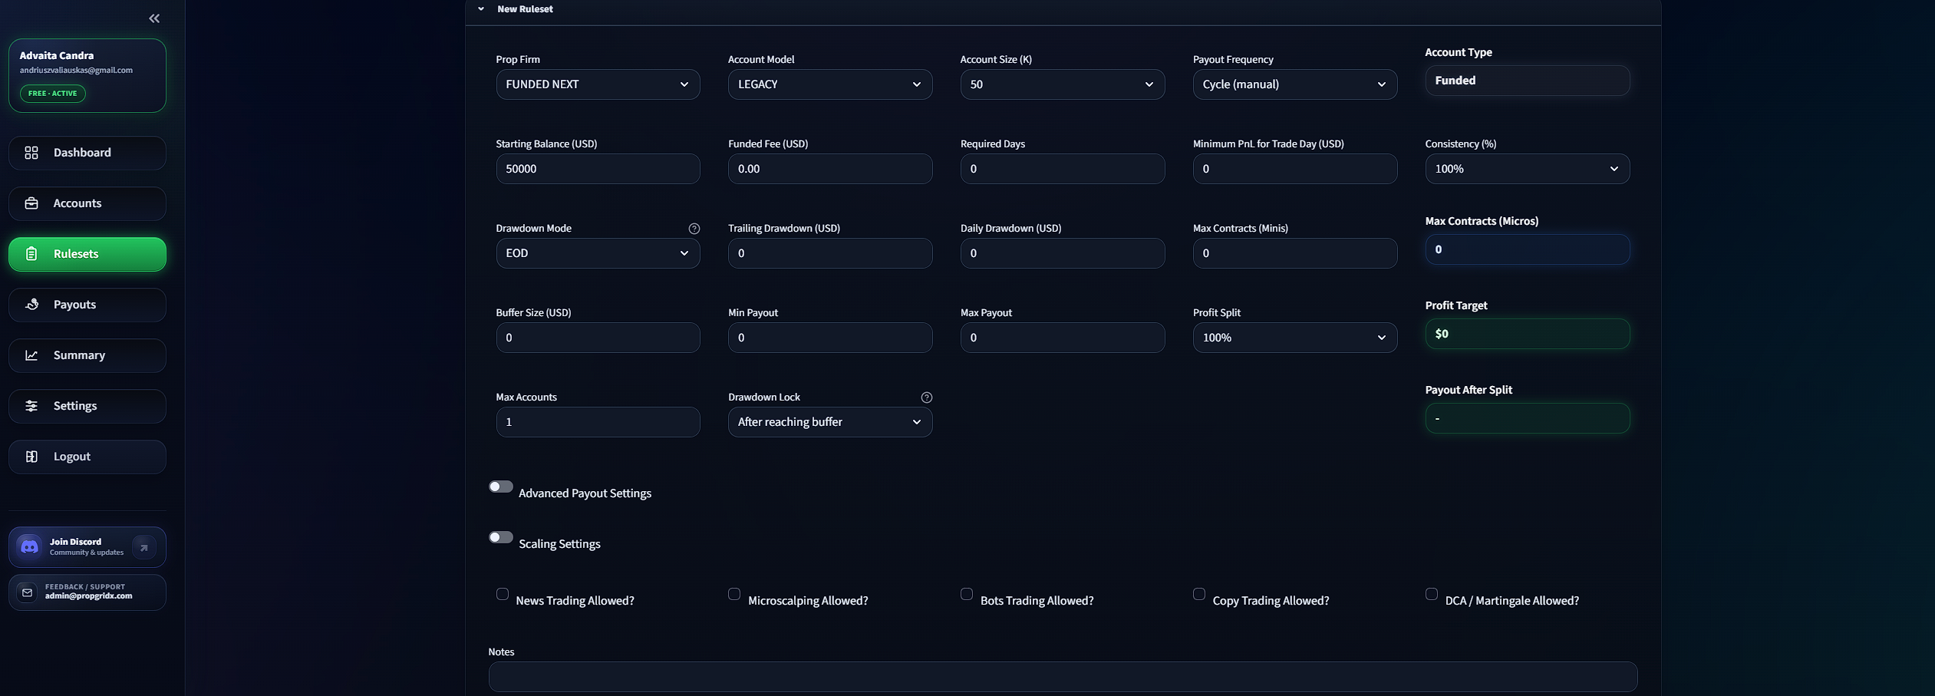This screenshot has width=1935, height=696.
Task: Show Drawdown Mode help tooltip icon
Action: point(694,229)
